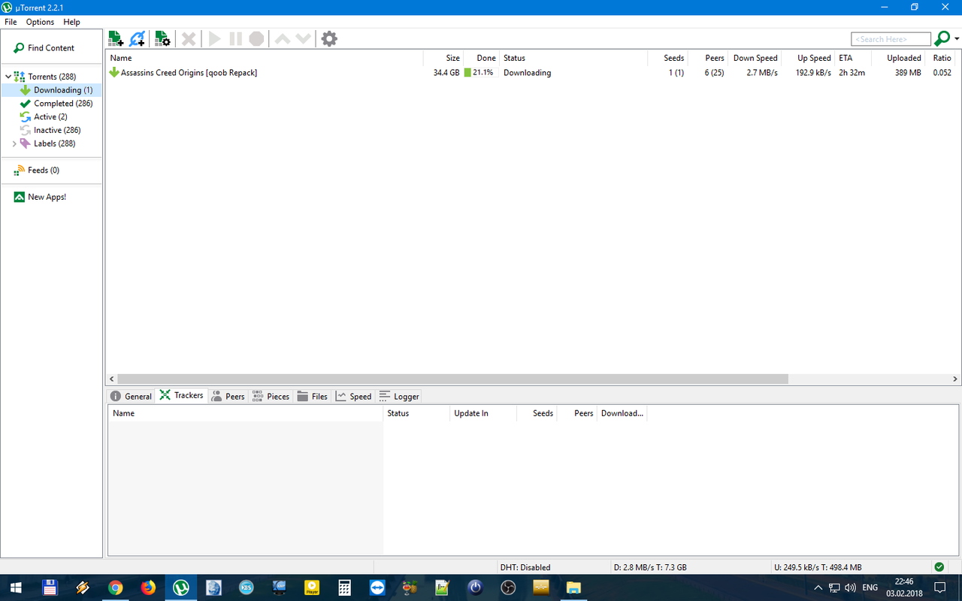The height and width of the screenshot is (601, 962).
Task: Move torrent down in queue
Action: 303,38
